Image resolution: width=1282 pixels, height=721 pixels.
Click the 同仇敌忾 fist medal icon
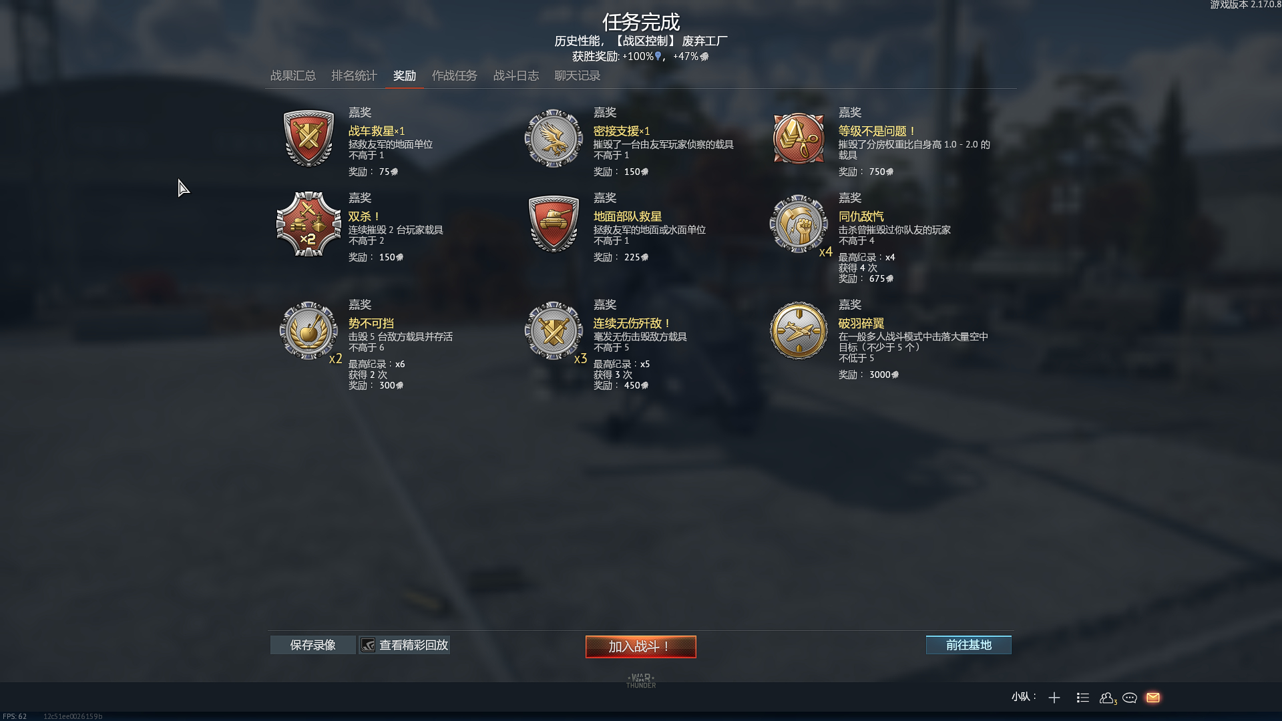(x=799, y=224)
